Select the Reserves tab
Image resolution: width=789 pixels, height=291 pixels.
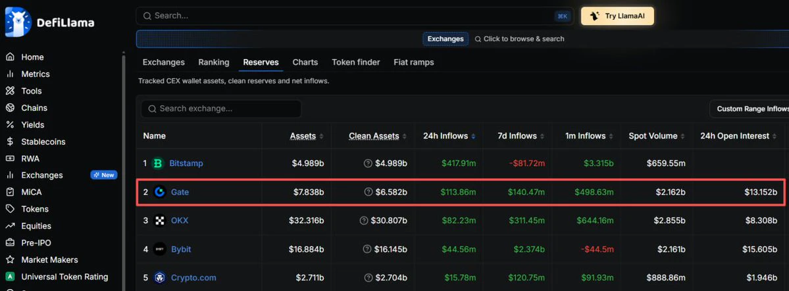click(261, 62)
